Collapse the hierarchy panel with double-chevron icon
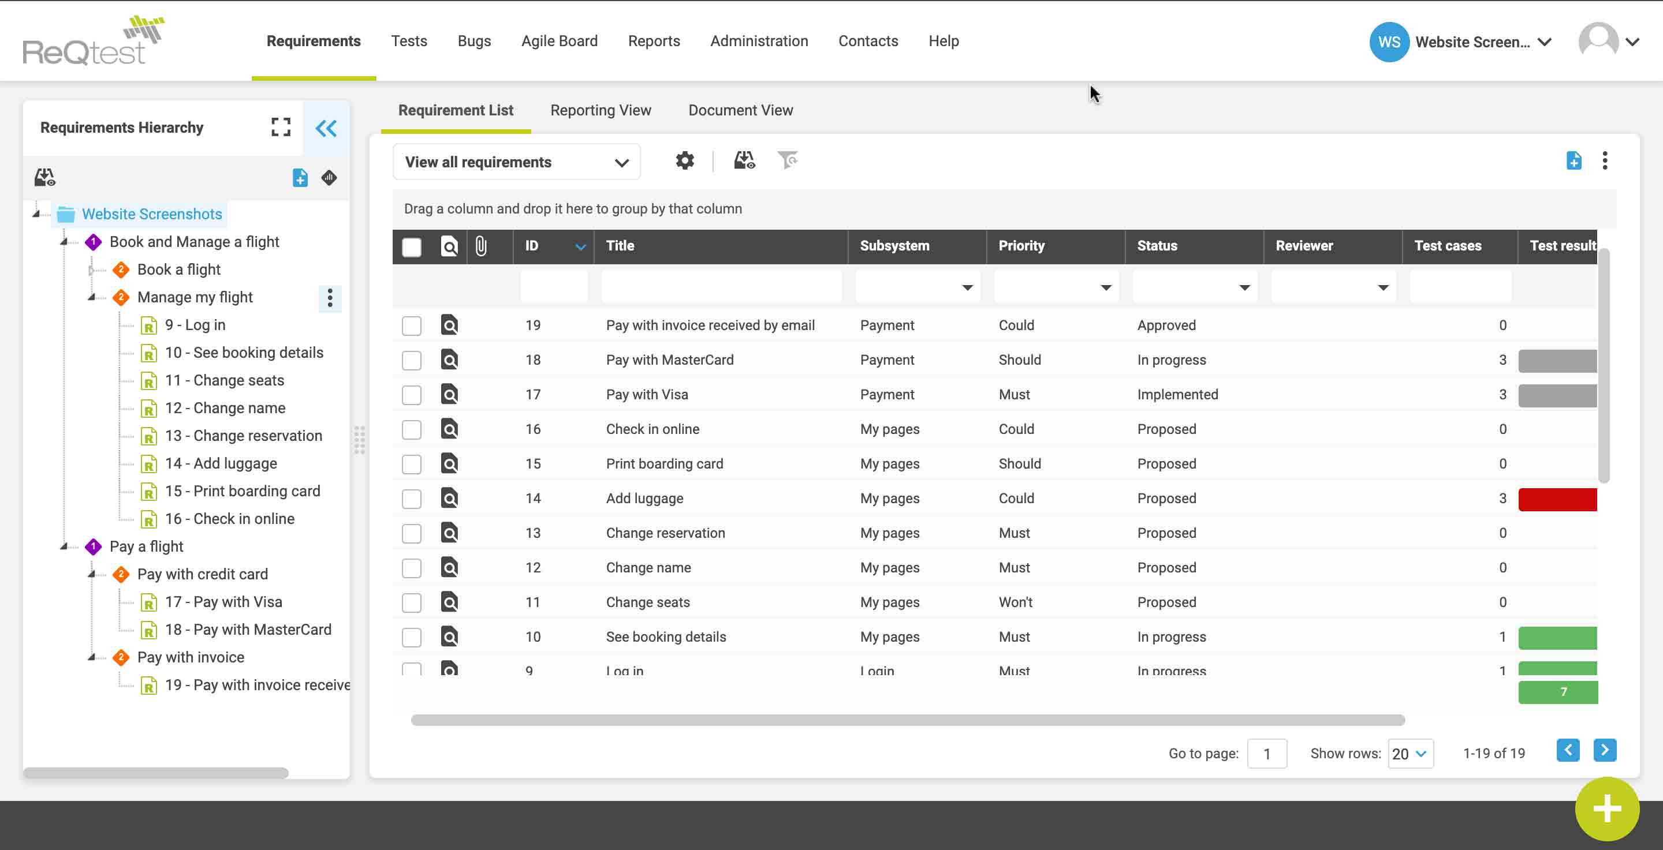This screenshot has width=1663, height=850. pos(326,128)
